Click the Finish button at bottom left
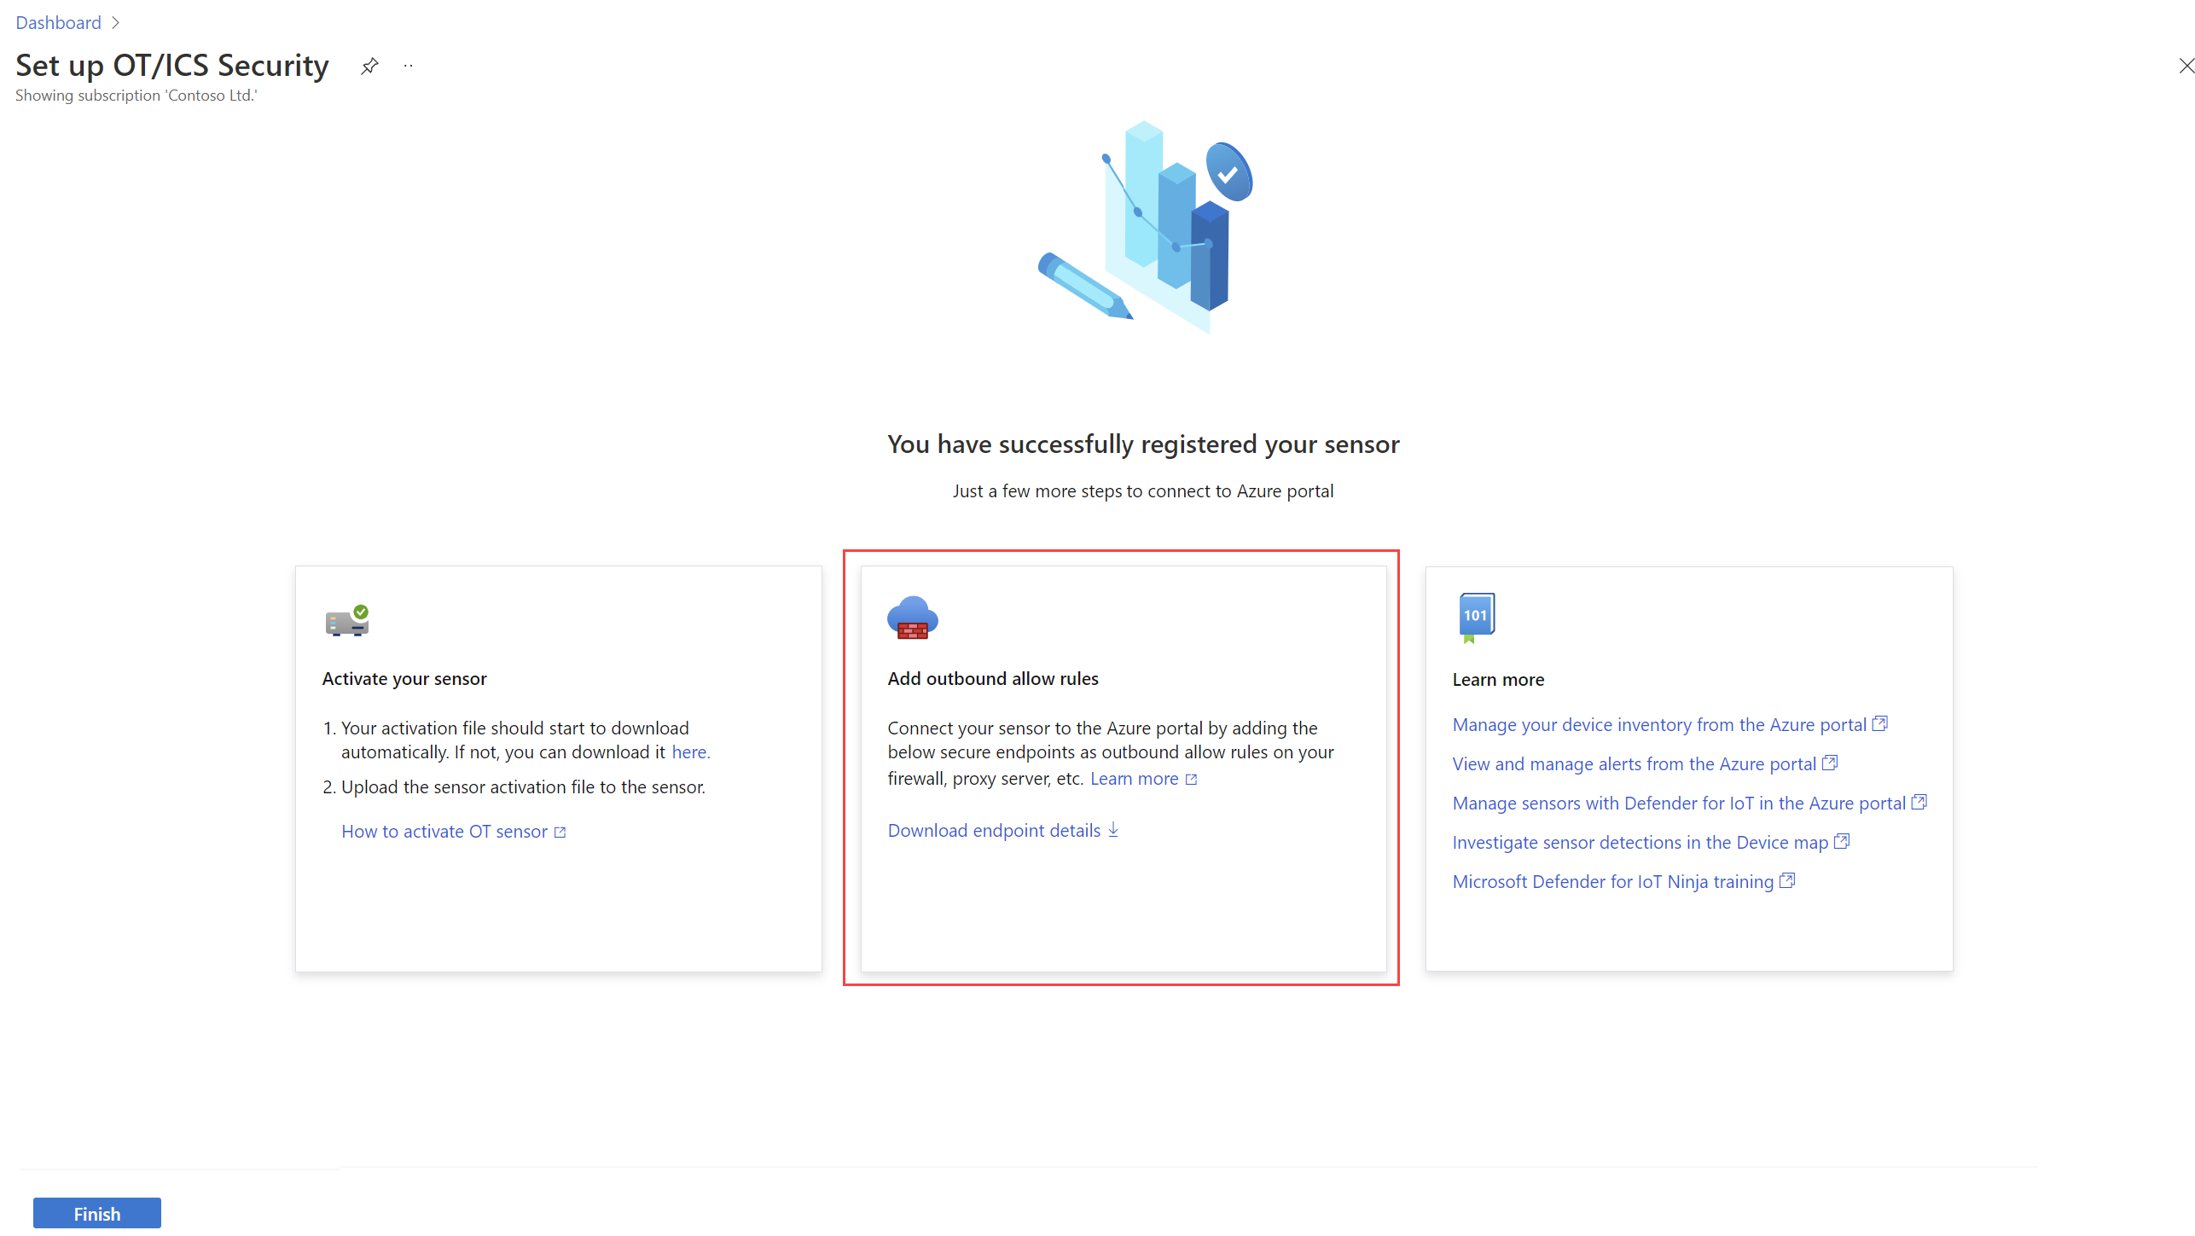This screenshot has height=1236, width=2195. click(x=95, y=1213)
